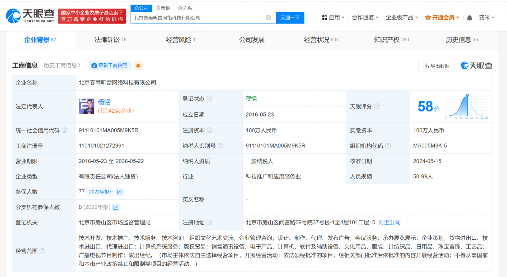Click the trend chart icon for 分支机构参保人数

116,207
